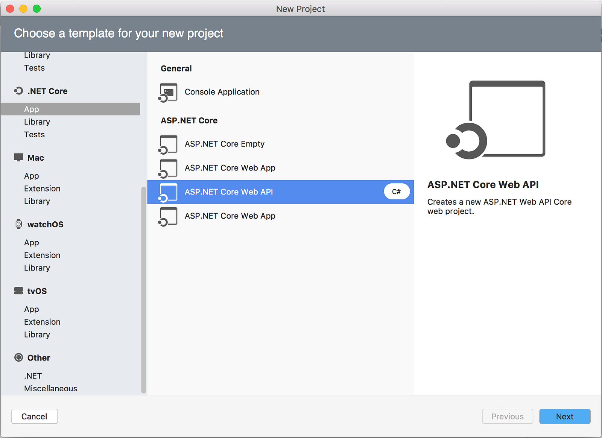
Task: Close the New Project window
Action: tap(10, 9)
